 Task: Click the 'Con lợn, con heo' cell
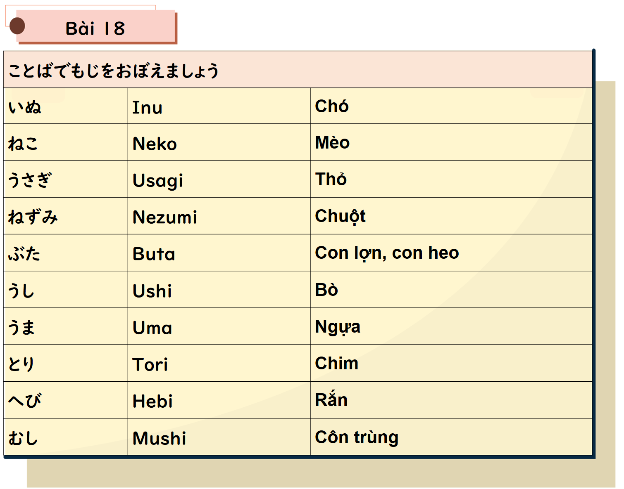click(x=451, y=253)
